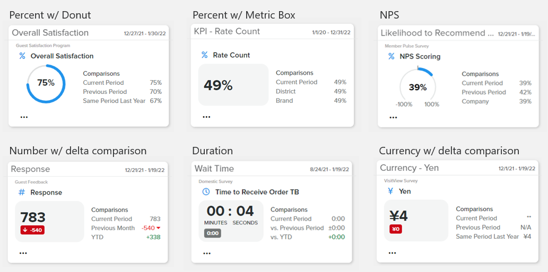Click the 39% NPS gauge
Screen dimensions: 548x272
[417, 87]
